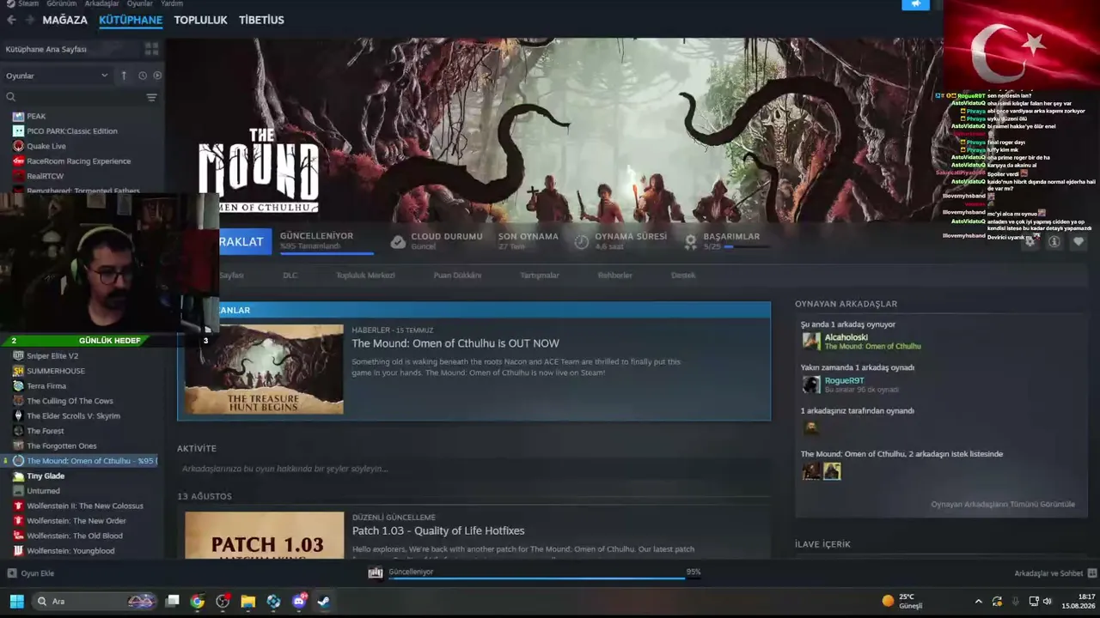Select Terra Firma in the library list
Viewport: 1100px width, 618px height.
[x=46, y=386]
